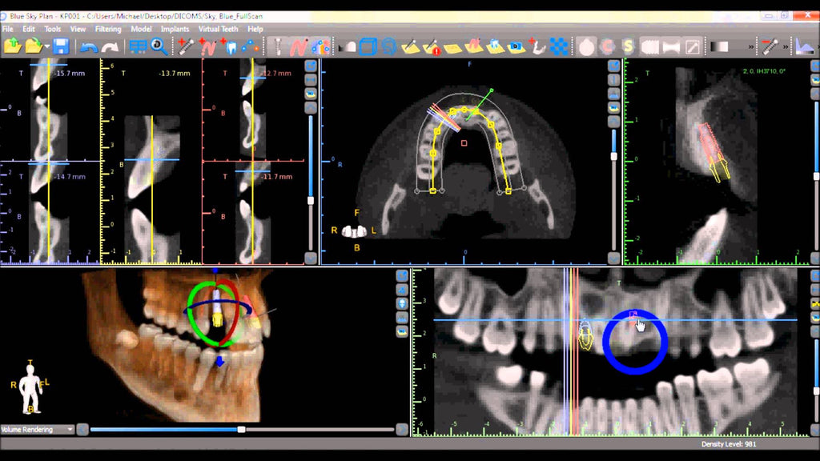The width and height of the screenshot is (820, 461).
Task: Click the blue checkerboard pattern icon
Action: point(559,47)
